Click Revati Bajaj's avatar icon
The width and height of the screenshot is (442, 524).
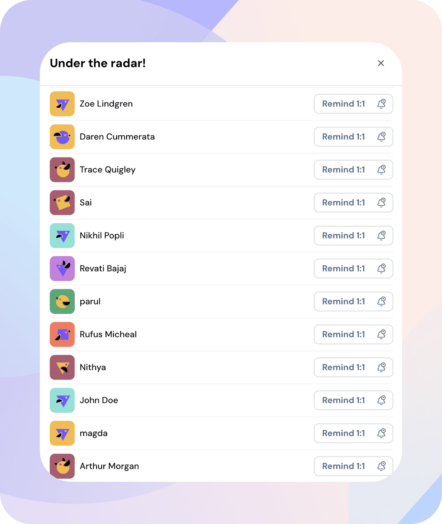coord(62,269)
